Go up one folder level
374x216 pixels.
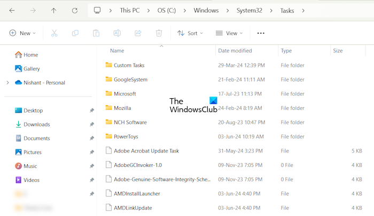pyautogui.click(x=53, y=11)
